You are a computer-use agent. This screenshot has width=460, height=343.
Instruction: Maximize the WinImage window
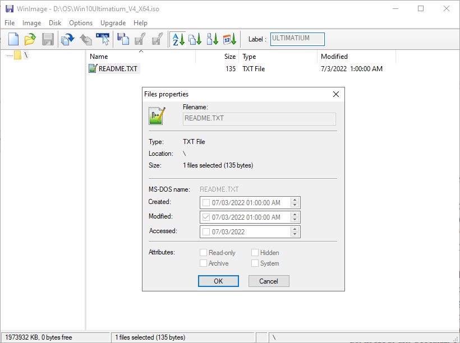pos(421,8)
